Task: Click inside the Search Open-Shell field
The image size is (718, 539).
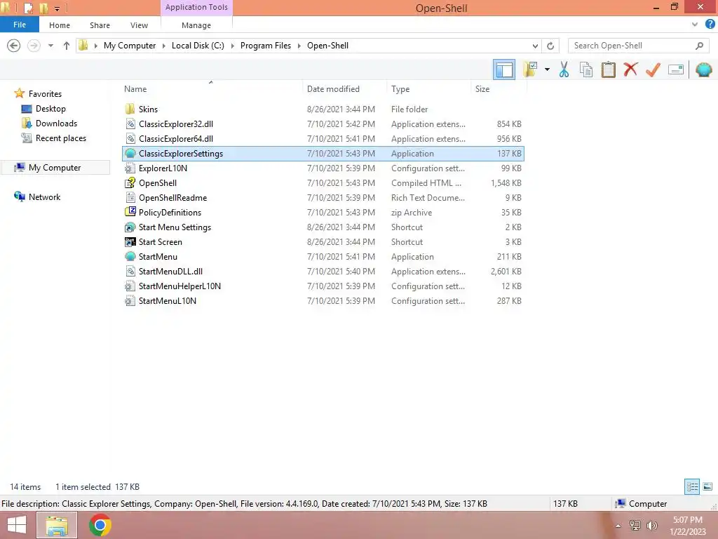Action: tap(632, 46)
